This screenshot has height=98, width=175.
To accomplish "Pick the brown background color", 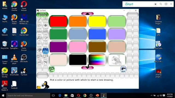I will click(97, 47).
